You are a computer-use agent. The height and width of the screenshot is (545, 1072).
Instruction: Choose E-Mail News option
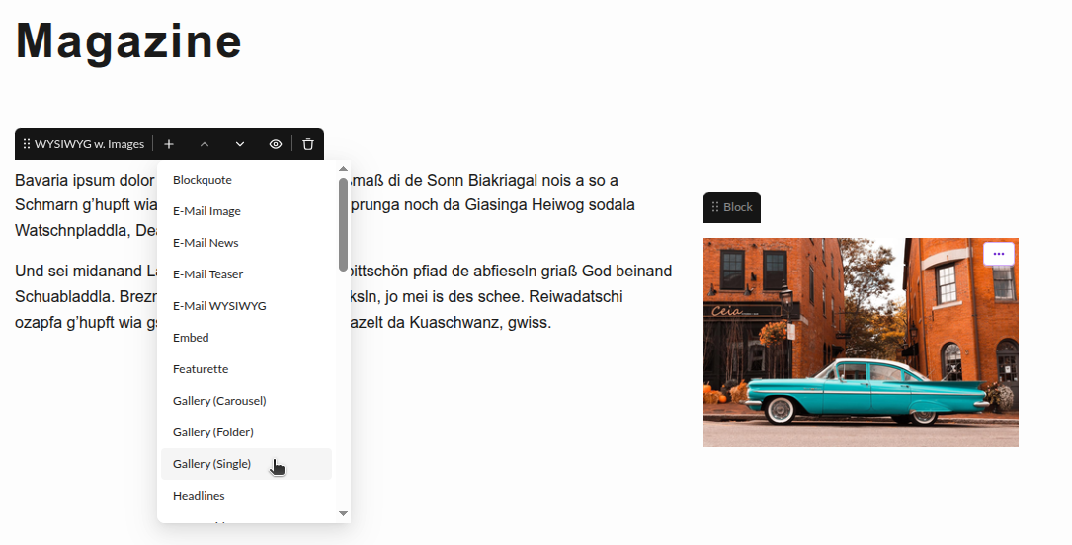[x=247, y=243]
